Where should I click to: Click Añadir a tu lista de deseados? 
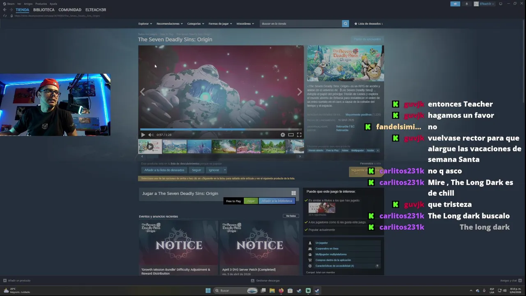(164, 170)
